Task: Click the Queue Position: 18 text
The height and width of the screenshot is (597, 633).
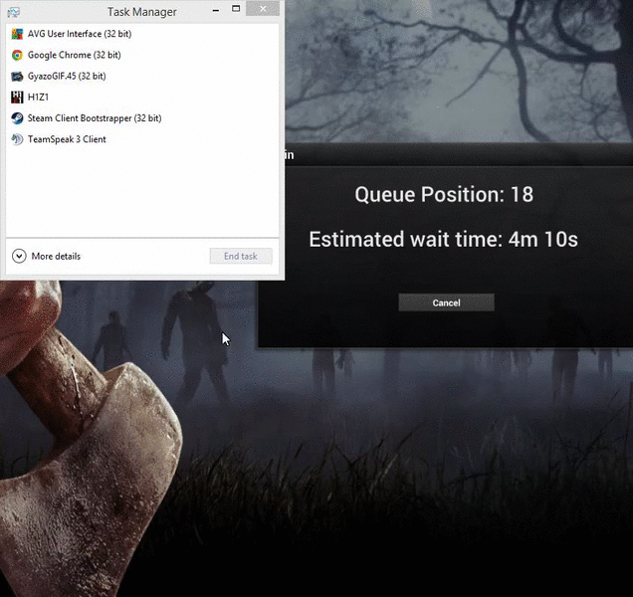Action: click(444, 195)
